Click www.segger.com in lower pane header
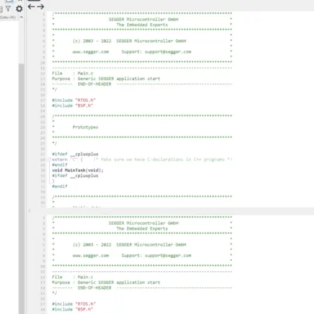The image size is (314, 314). 91,256
